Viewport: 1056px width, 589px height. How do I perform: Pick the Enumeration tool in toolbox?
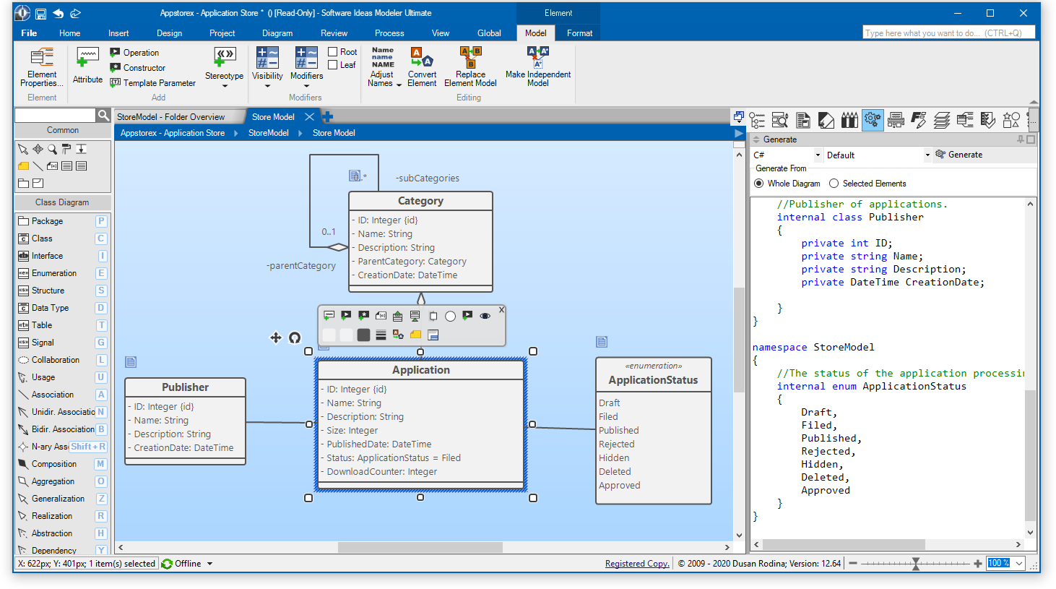pos(54,273)
